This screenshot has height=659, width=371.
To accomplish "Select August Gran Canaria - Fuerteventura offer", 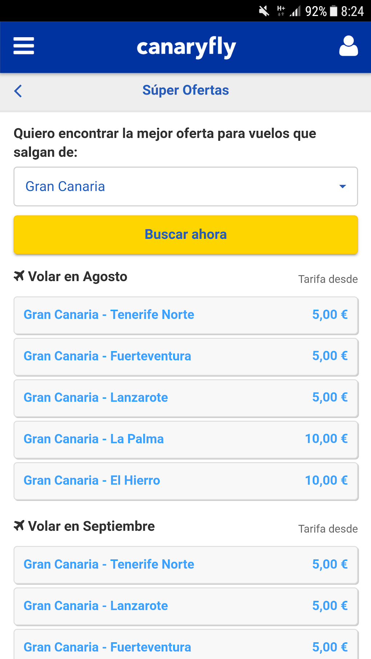I will click(x=185, y=356).
